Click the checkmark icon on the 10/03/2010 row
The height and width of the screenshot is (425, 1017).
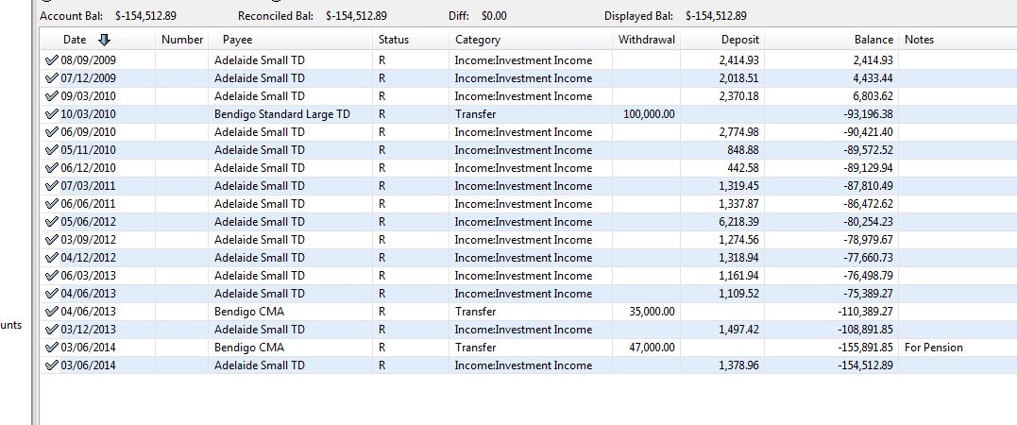[51, 114]
